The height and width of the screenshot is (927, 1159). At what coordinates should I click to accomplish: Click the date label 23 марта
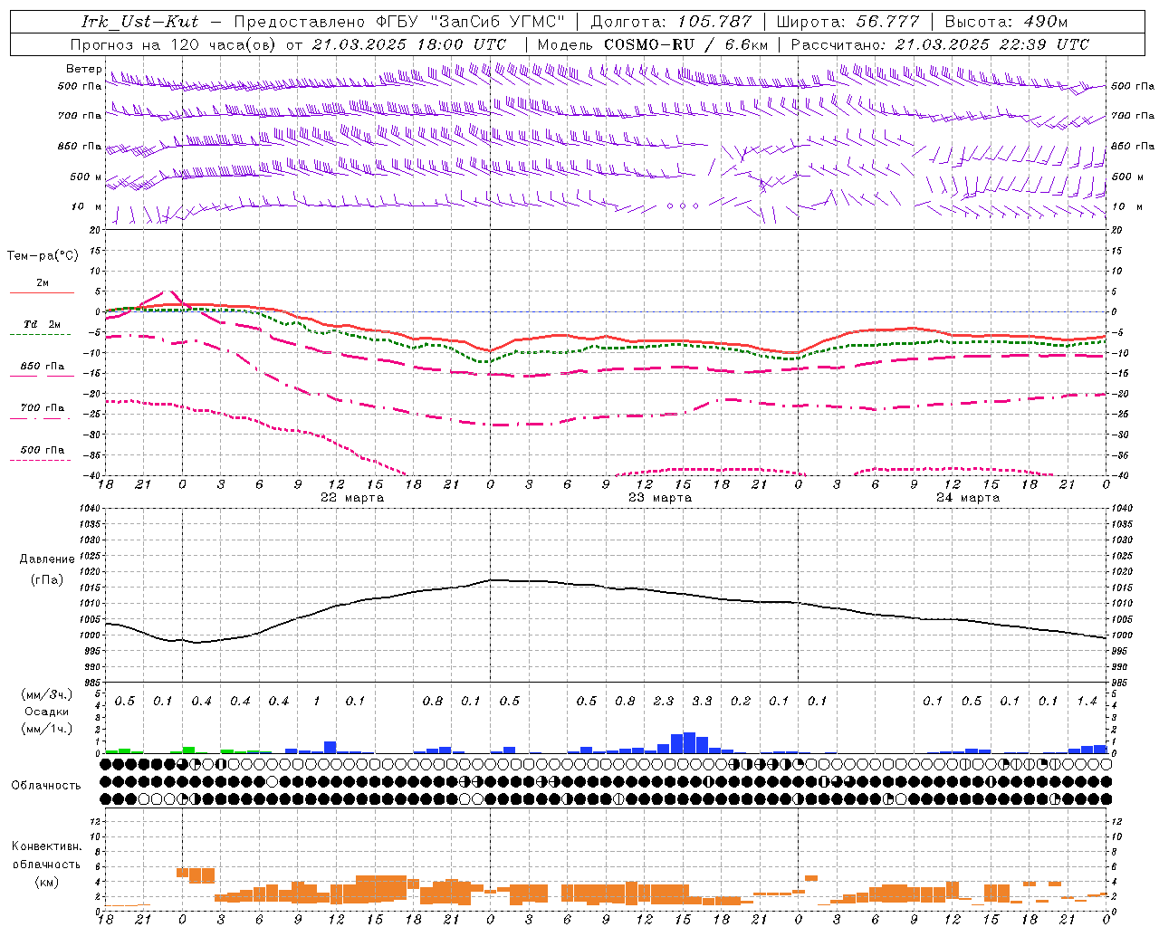click(x=660, y=498)
